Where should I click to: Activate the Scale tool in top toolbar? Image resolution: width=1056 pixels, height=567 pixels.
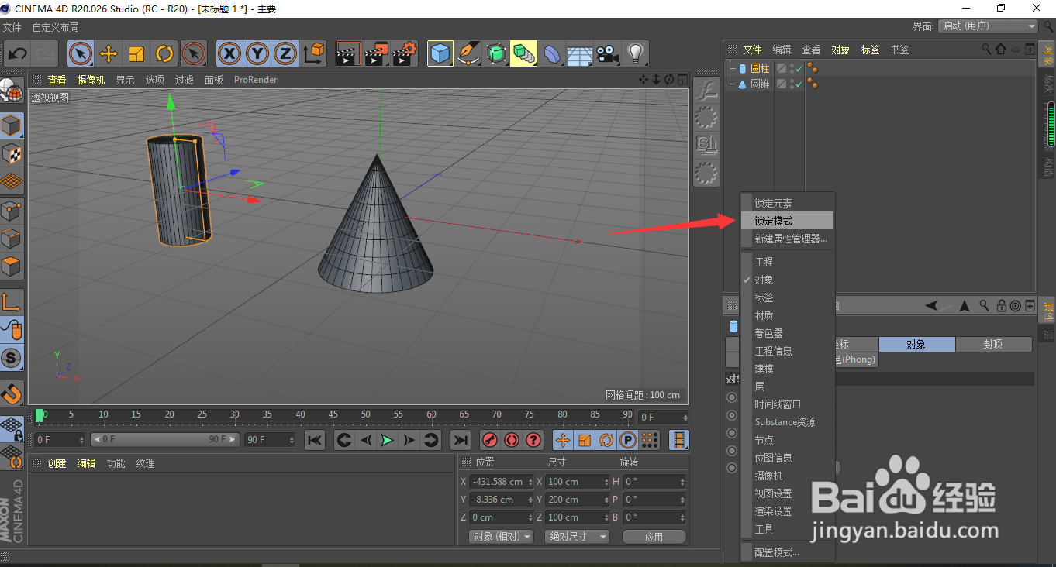136,54
